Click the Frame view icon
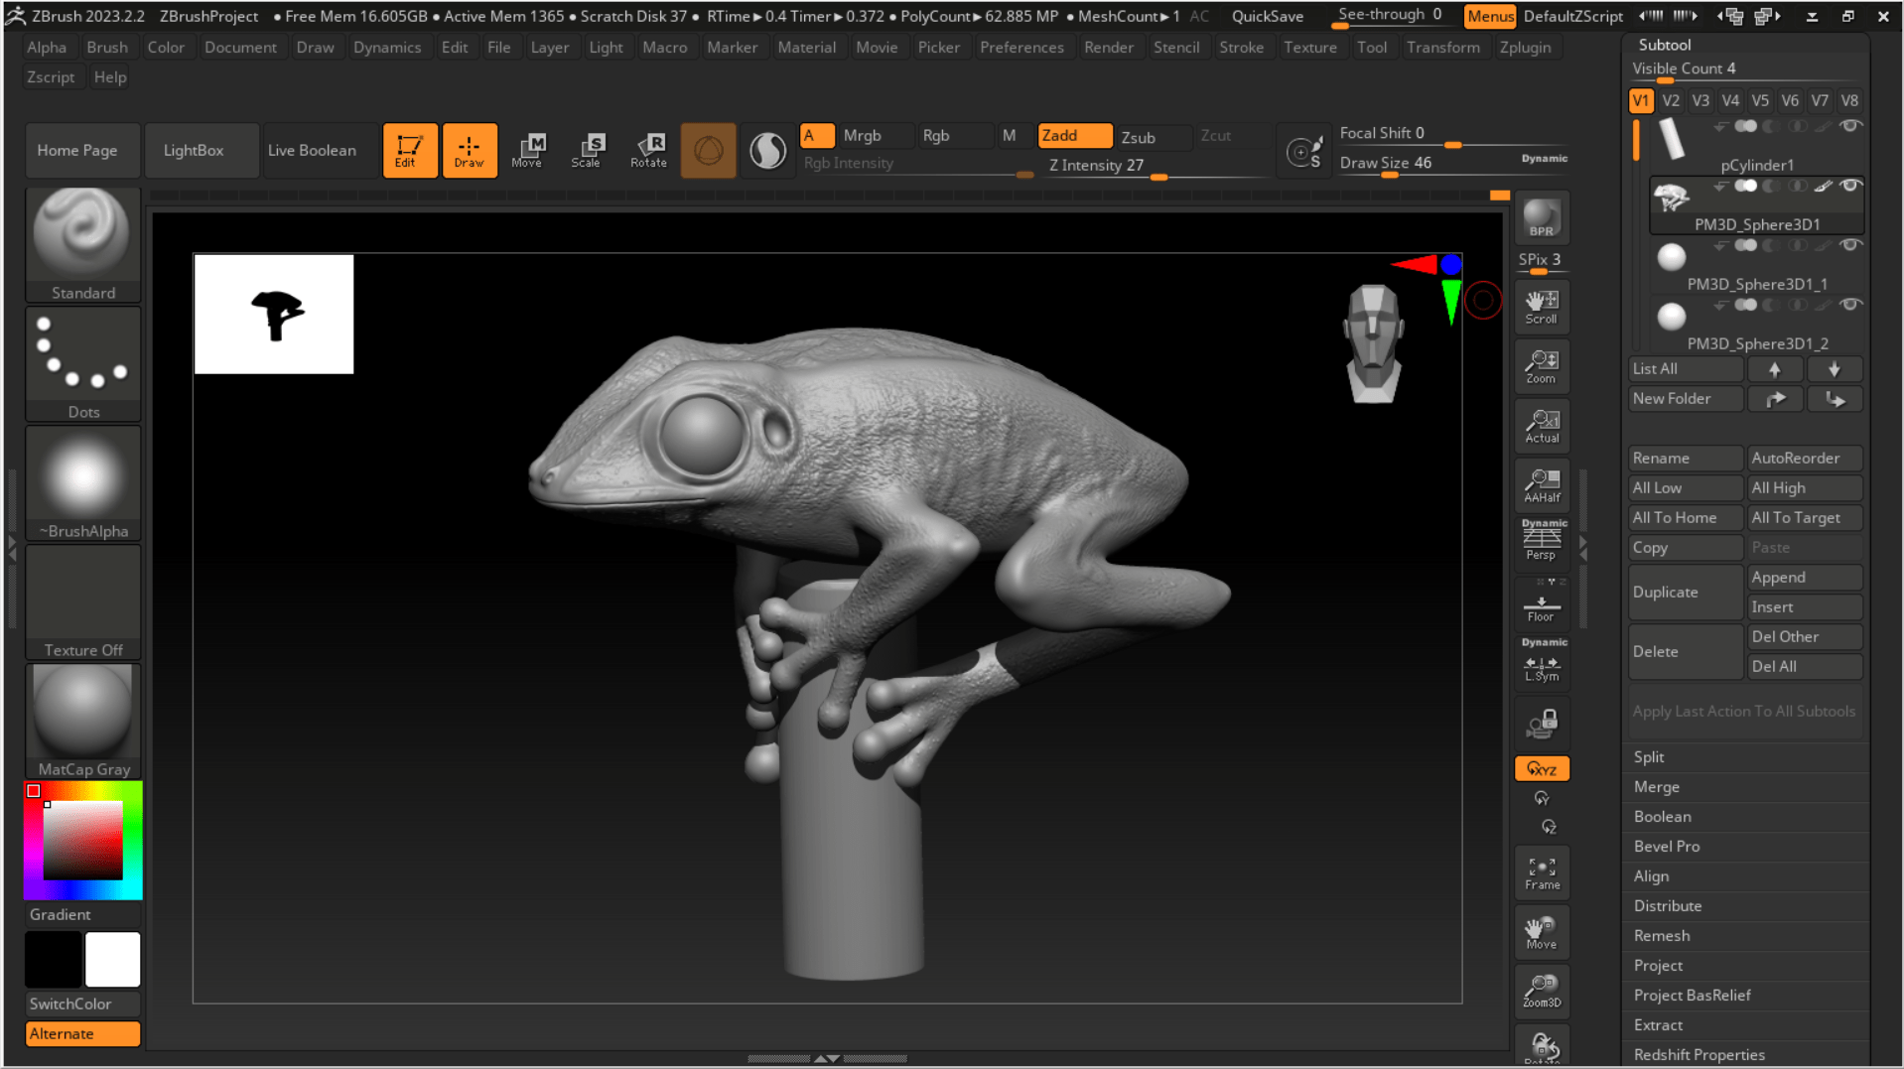Viewport: 1904px width, 1069px height. [x=1542, y=873]
